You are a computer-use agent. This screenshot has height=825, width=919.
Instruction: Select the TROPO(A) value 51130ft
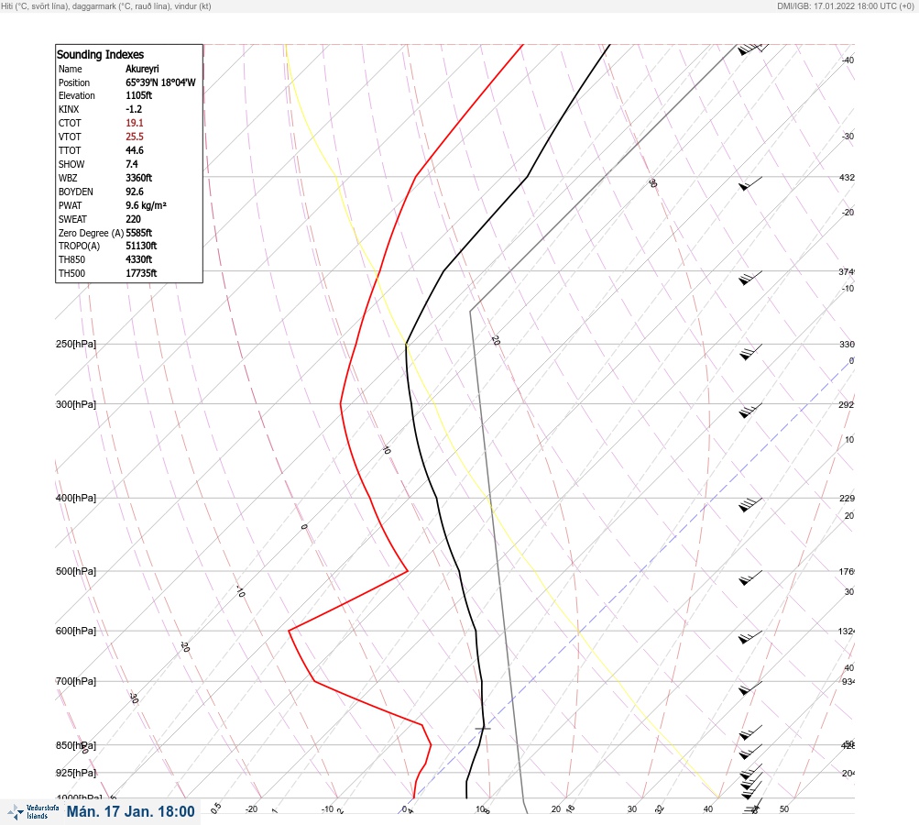141,246
